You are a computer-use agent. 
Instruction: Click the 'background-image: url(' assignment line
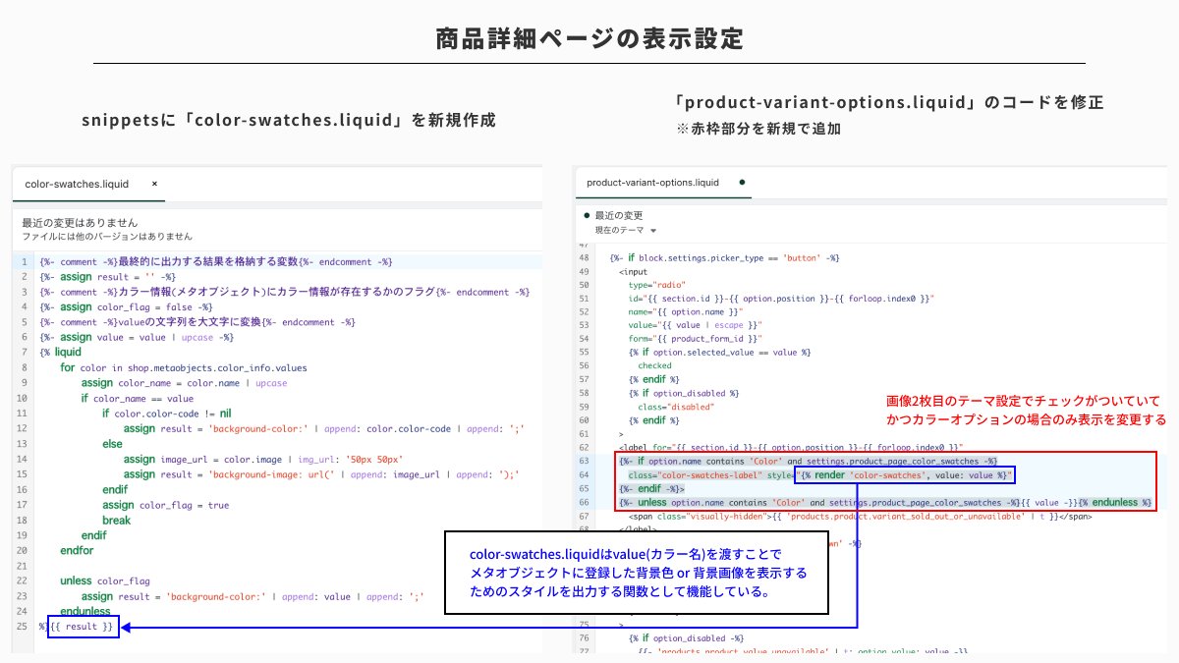pyautogui.click(x=321, y=474)
